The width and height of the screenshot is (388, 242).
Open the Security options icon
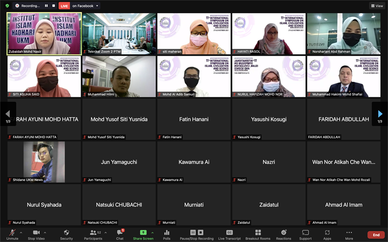pos(66,233)
